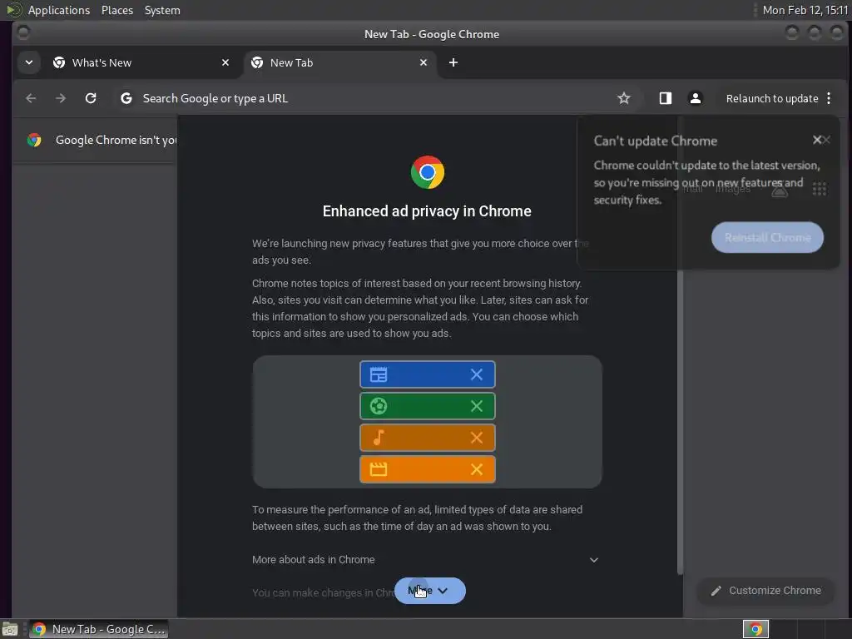
Task: Select the New Tab tab
Action: (339, 62)
